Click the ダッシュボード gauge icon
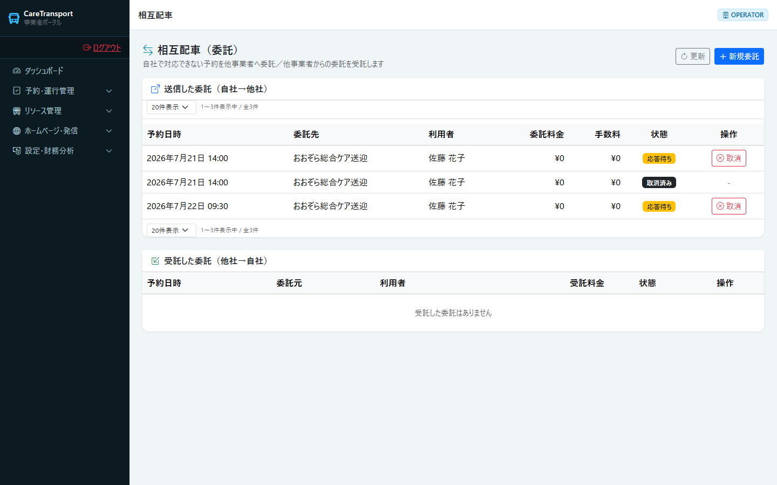This screenshot has width=777, height=485. [x=17, y=71]
